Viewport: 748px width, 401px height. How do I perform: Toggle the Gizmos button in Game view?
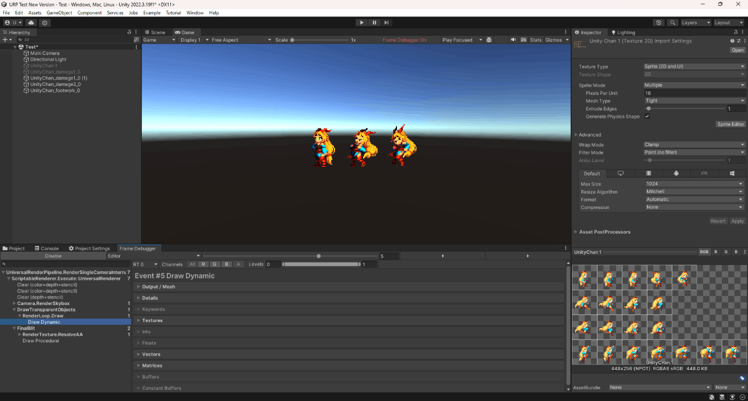pos(554,40)
